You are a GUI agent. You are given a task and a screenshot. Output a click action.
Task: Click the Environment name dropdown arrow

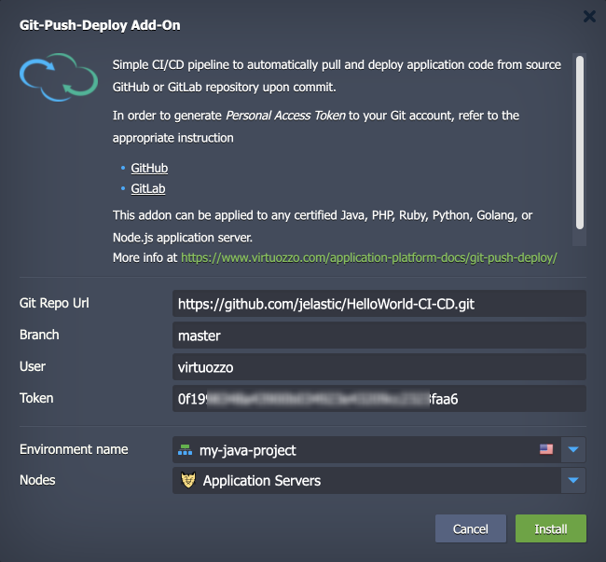(x=573, y=449)
